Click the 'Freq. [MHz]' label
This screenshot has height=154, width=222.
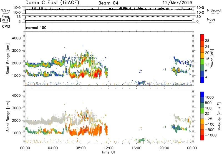pyautogui.click(x=5, y=19)
